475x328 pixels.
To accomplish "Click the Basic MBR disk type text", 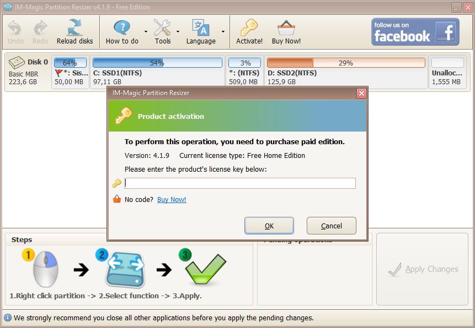I will (x=23, y=74).
